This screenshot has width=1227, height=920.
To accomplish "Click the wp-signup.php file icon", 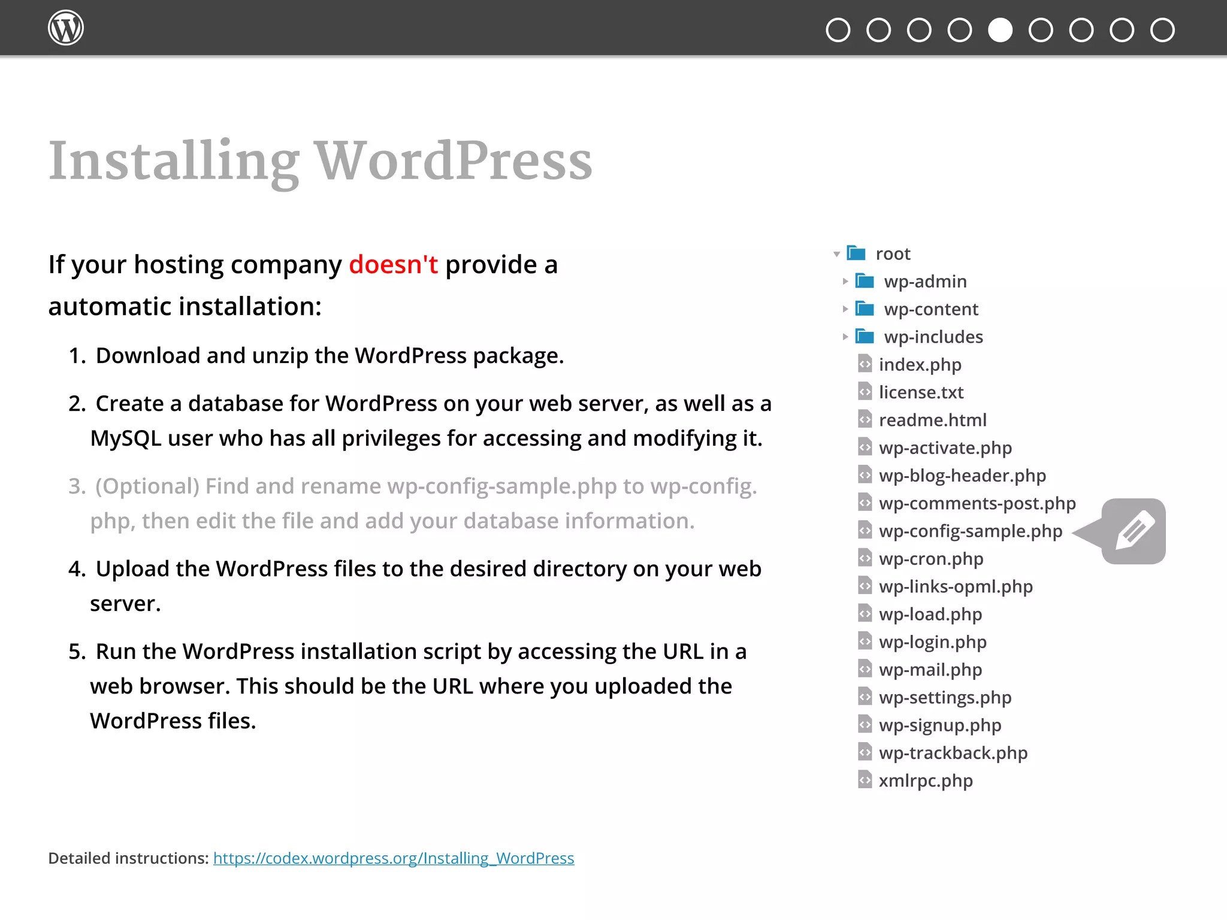I will click(x=865, y=724).
